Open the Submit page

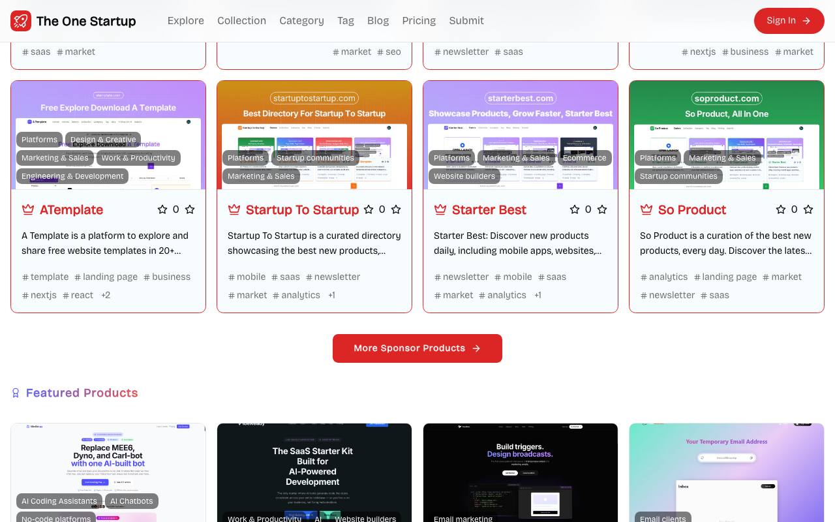[x=466, y=21]
